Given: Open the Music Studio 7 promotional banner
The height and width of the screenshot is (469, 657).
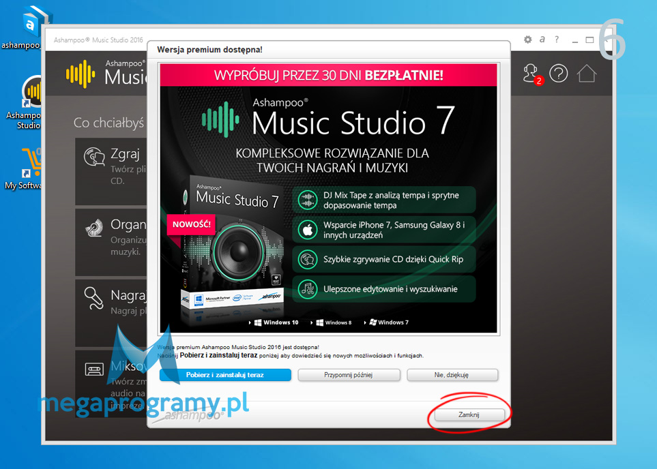Looking at the screenshot, I should pyautogui.click(x=329, y=198).
